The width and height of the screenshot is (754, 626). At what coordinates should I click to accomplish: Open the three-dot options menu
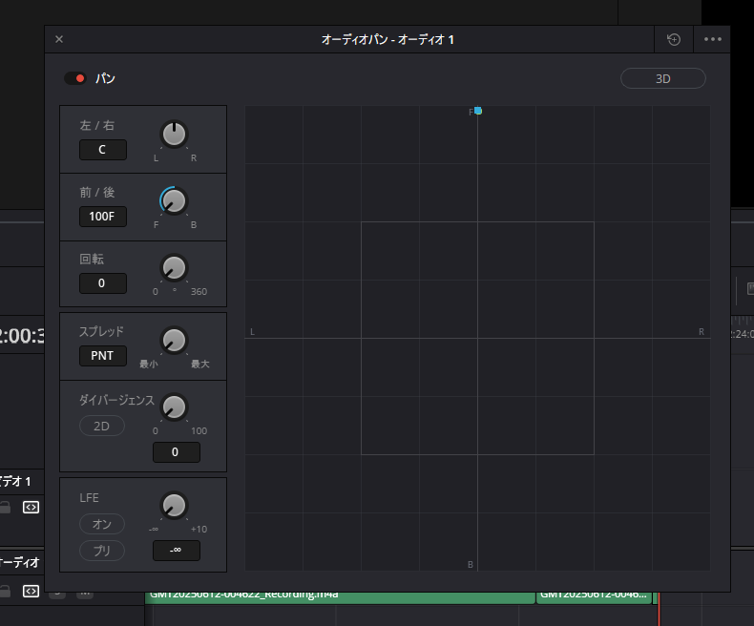pos(712,39)
